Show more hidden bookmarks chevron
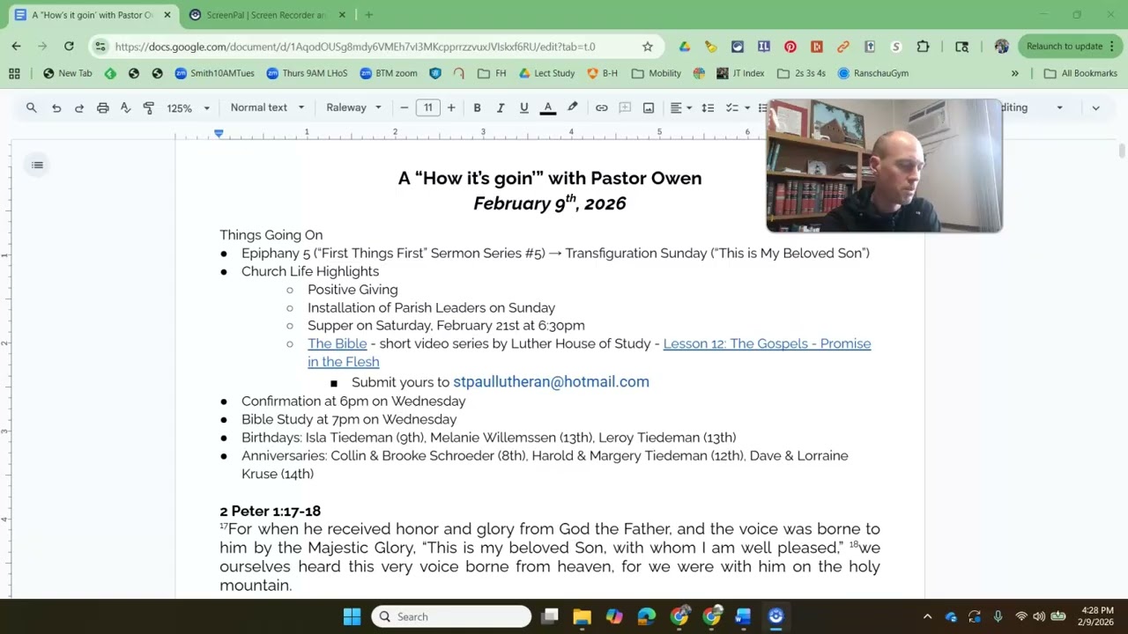 coord(1014,73)
